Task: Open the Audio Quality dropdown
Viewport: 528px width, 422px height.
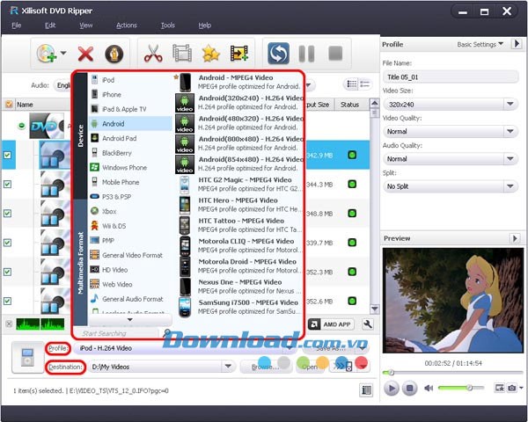Action: click(510, 159)
